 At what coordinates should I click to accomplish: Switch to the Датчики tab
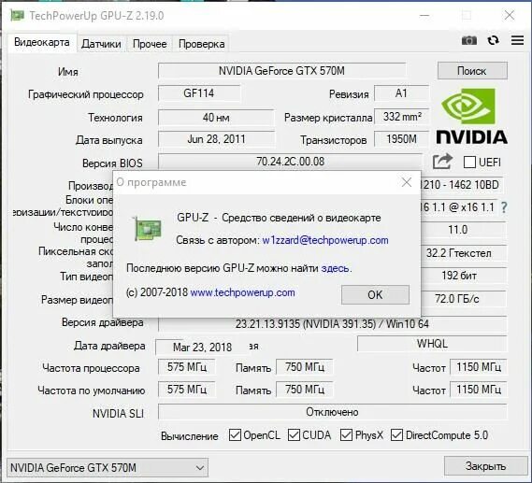(101, 44)
